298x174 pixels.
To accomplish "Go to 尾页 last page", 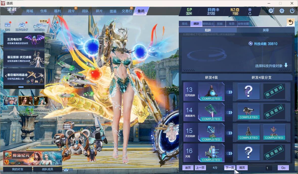I will [242, 168].
